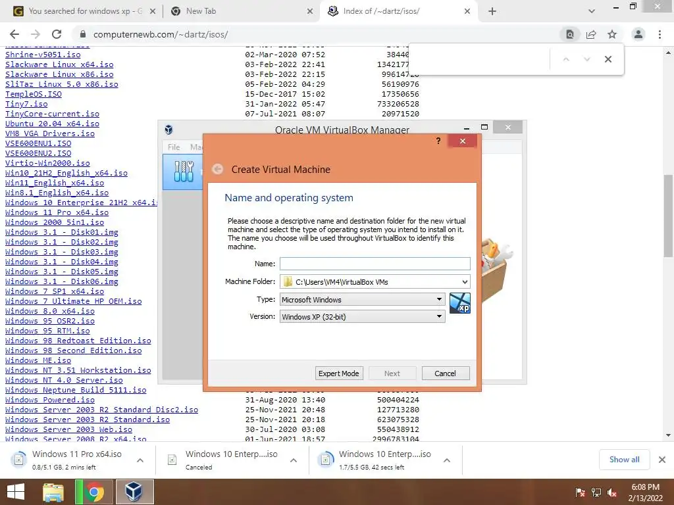
Task: Bookmark this page with the star icon
Action: tap(612, 34)
